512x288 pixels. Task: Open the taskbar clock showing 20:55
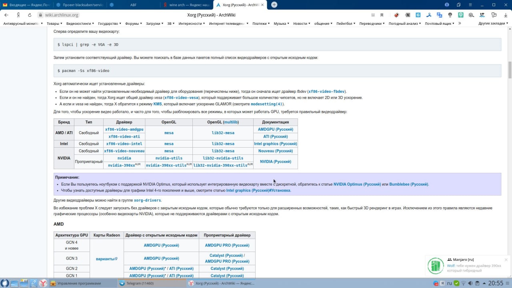click(x=496, y=283)
